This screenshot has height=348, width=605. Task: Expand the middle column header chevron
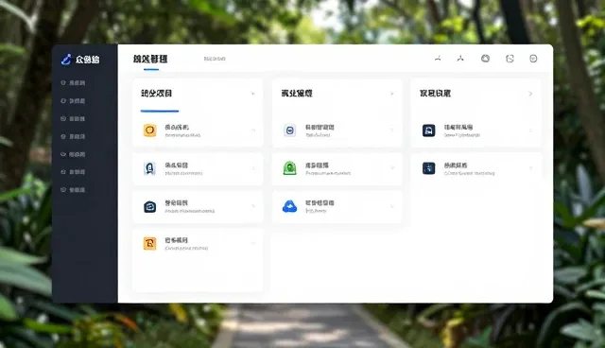coord(391,94)
